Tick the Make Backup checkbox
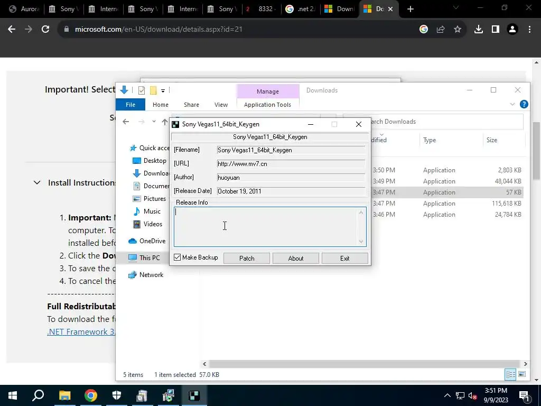This screenshot has height=406, width=541. pos(178,257)
